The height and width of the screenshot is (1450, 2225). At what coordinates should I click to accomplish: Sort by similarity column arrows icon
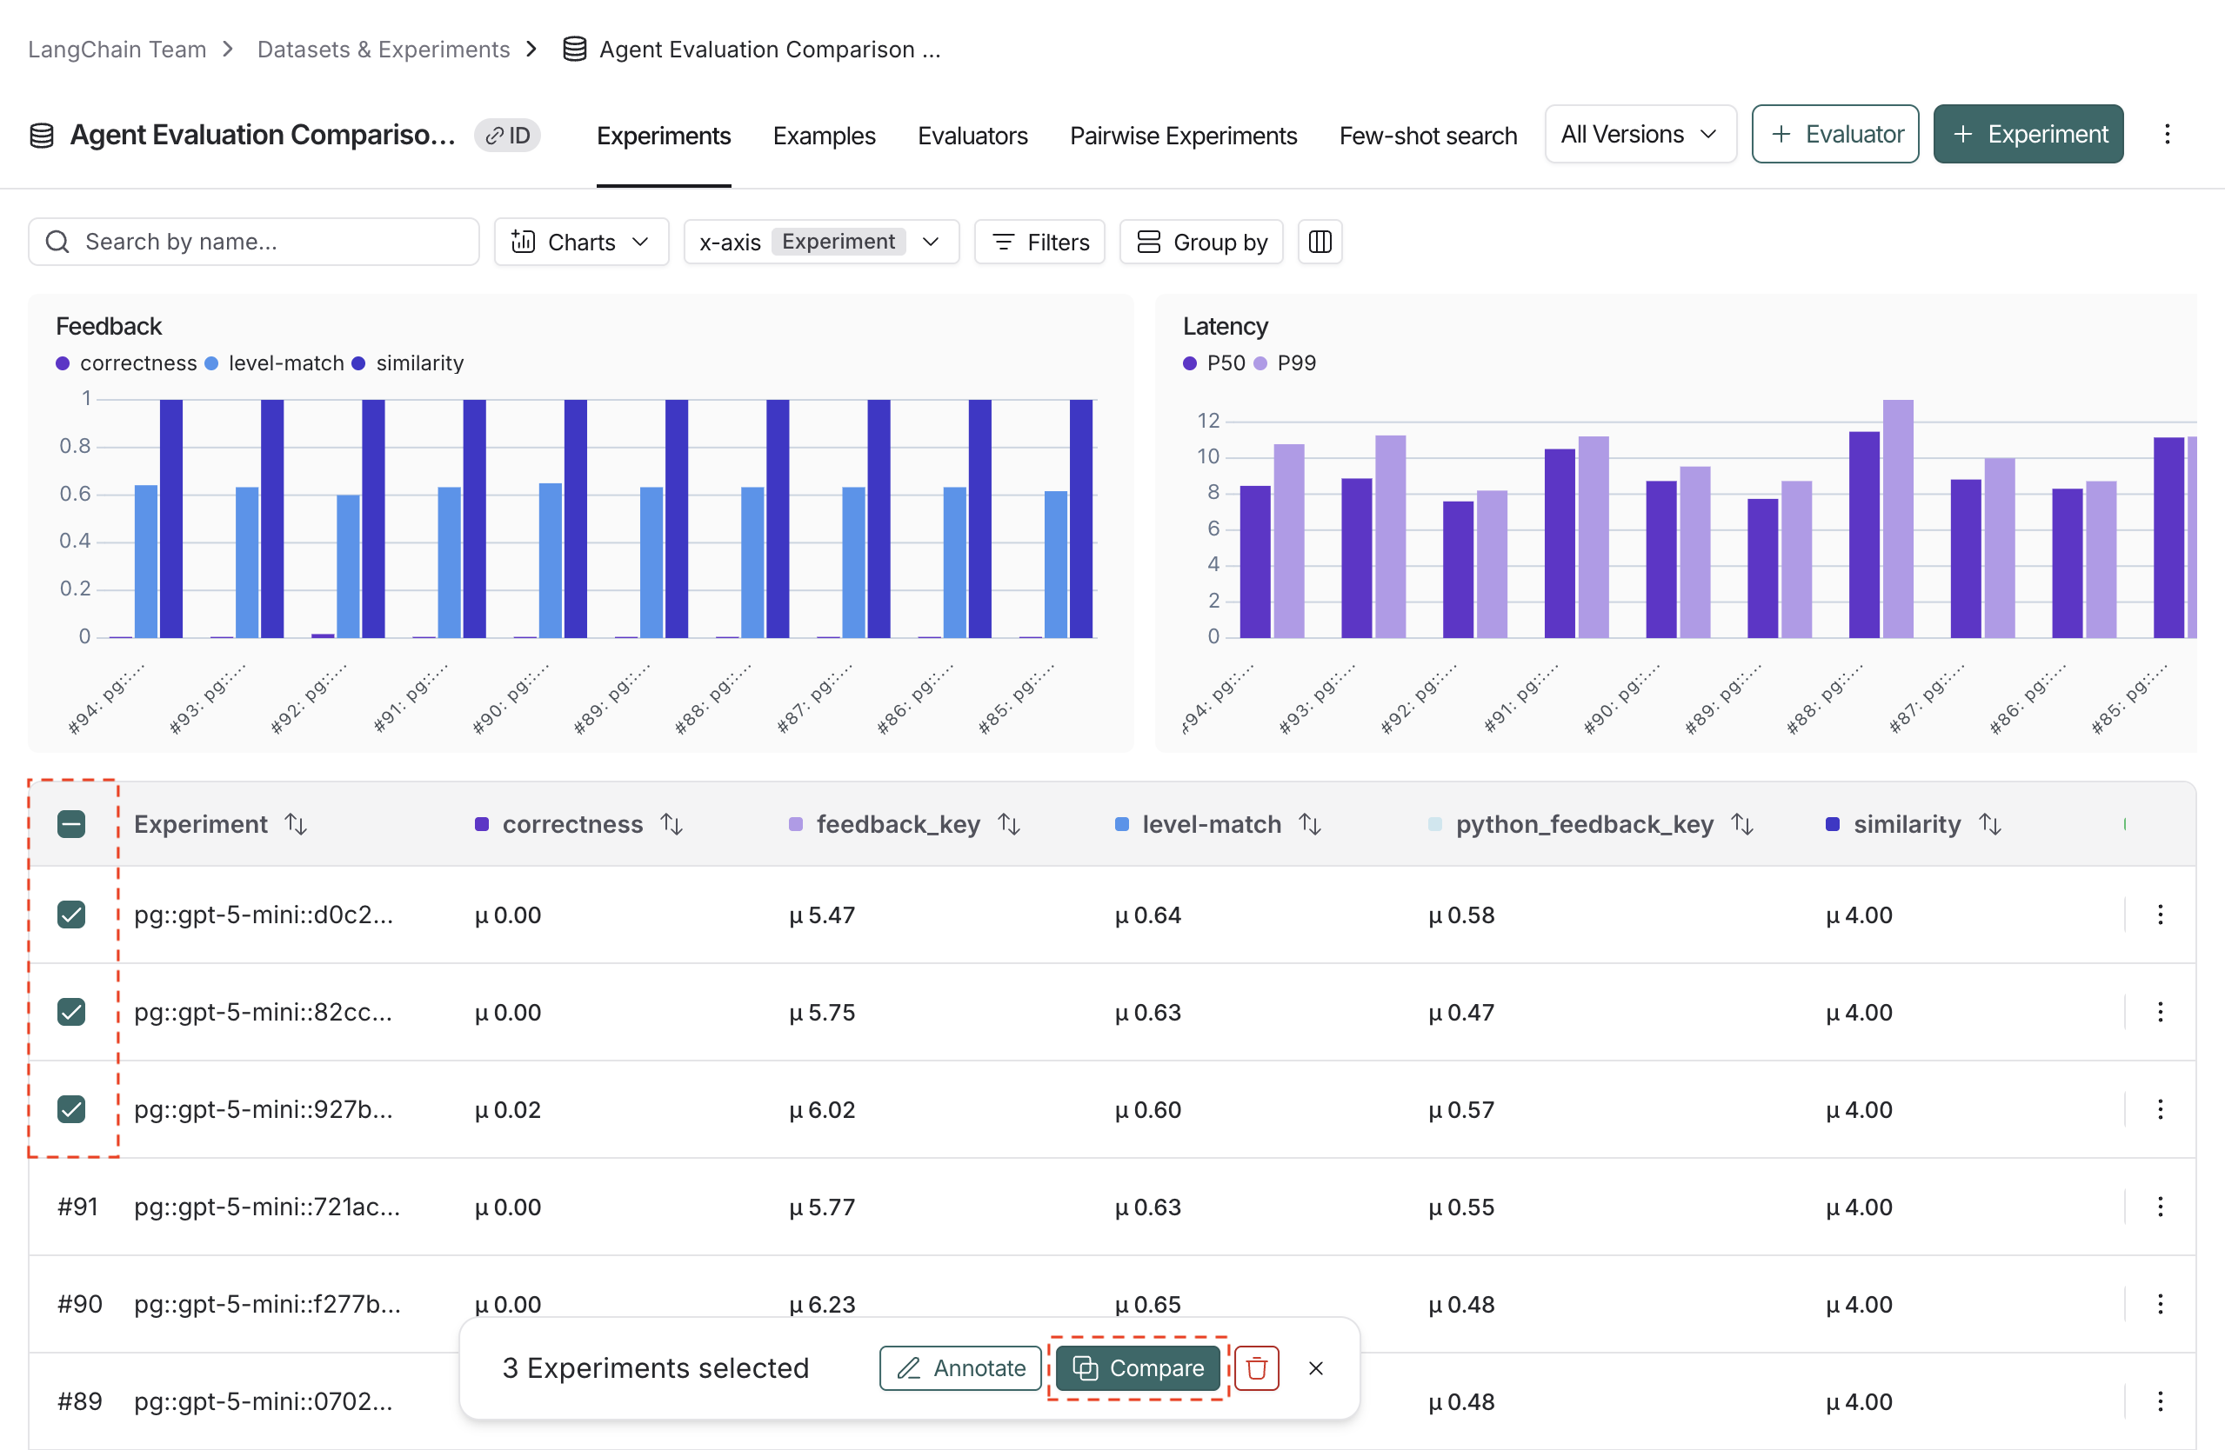[1989, 824]
